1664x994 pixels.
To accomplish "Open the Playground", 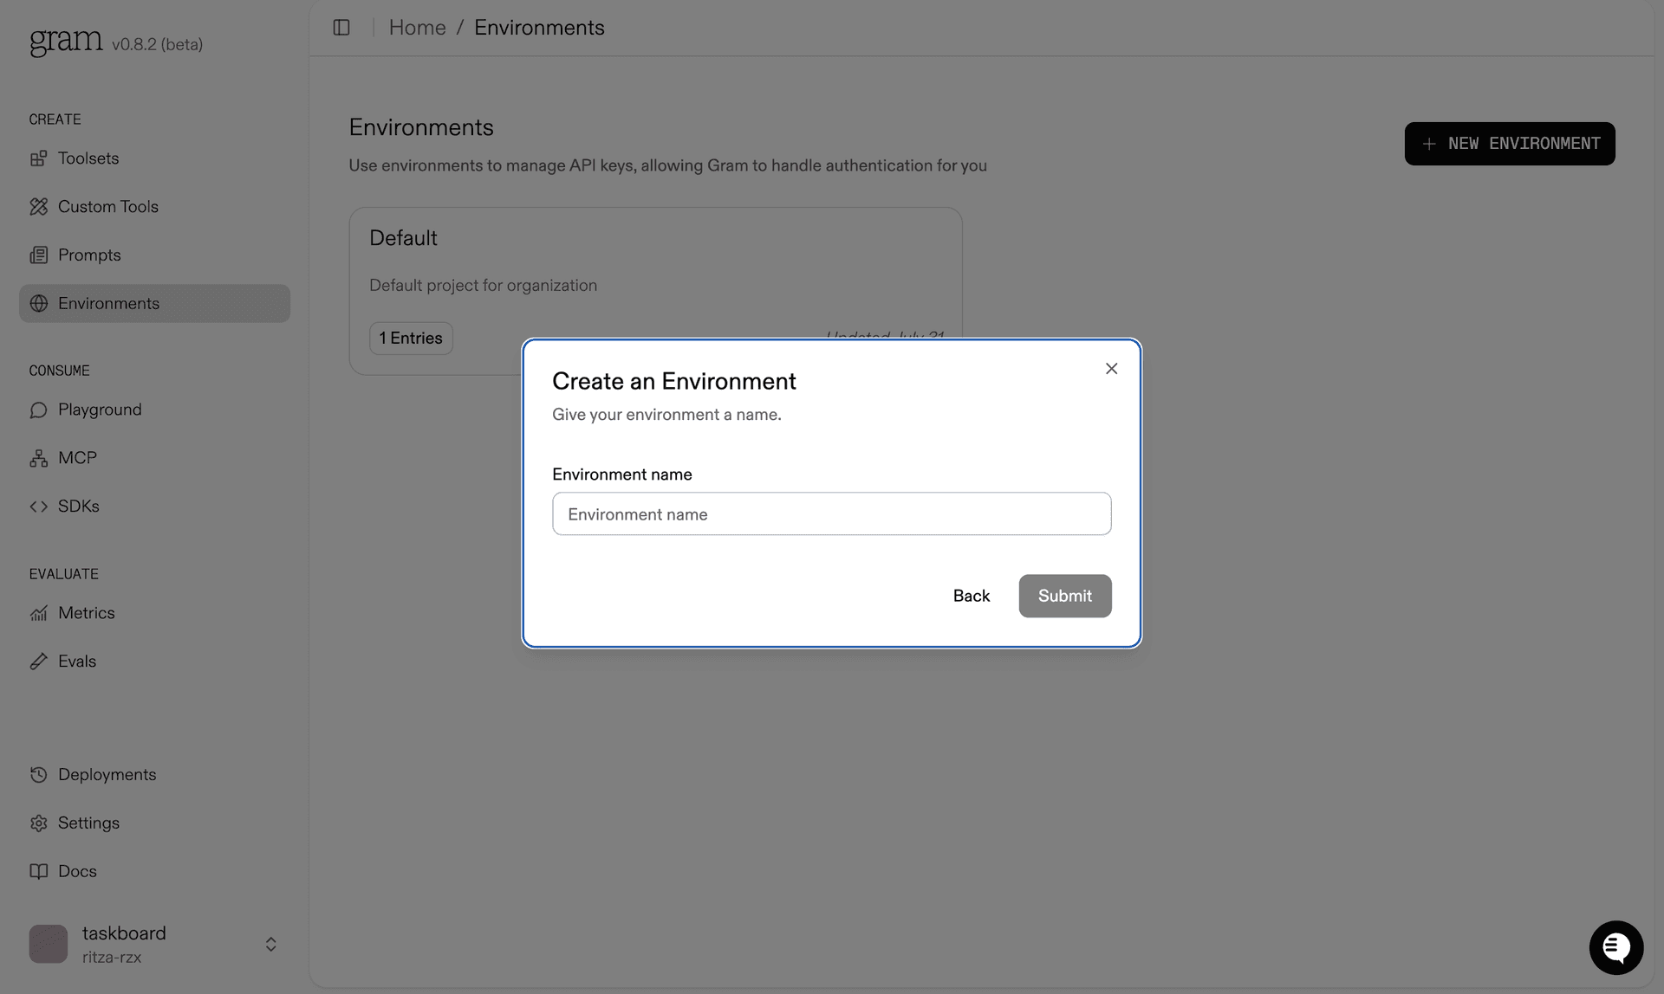I will pyautogui.click(x=100, y=410).
